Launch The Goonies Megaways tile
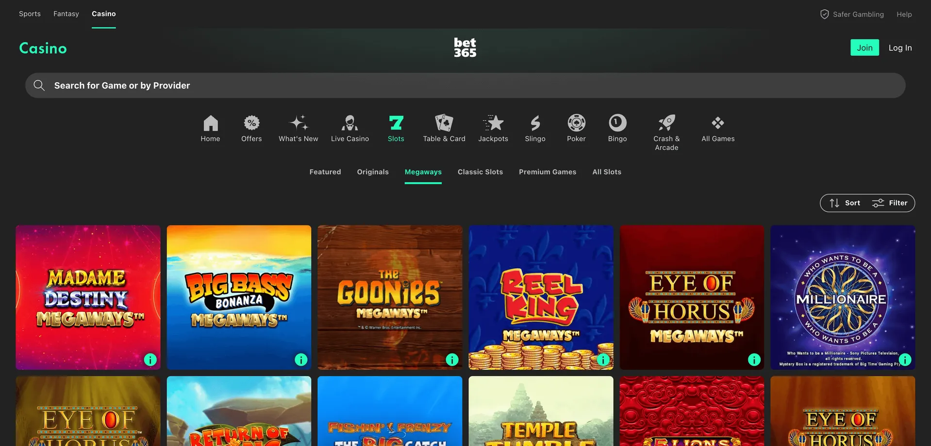This screenshot has height=446, width=931. point(390,298)
